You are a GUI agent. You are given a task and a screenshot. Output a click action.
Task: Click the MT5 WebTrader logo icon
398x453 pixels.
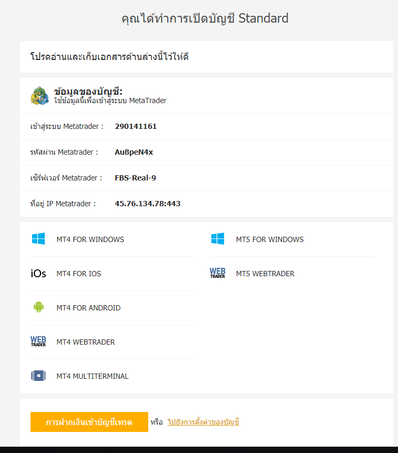click(x=218, y=273)
